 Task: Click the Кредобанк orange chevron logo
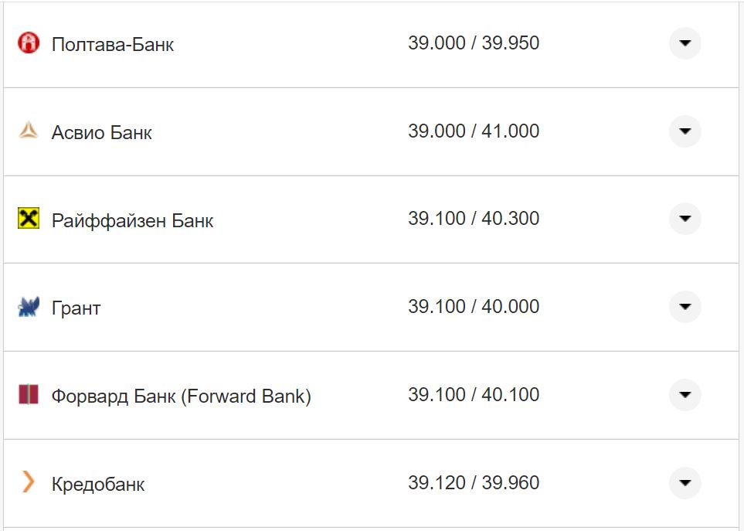click(x=29, y=483)
